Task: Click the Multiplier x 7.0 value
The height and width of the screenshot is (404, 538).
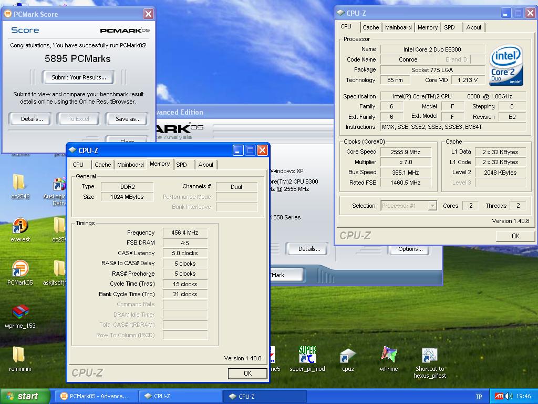Action: point(406,162)
